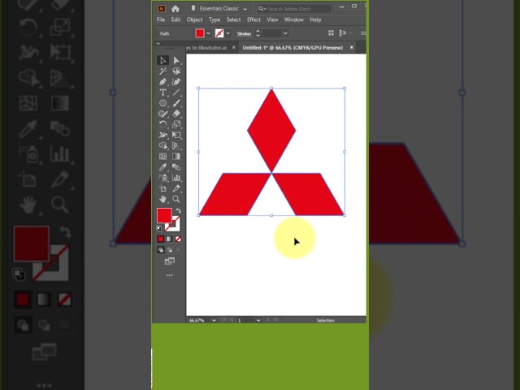The image size is (520, 390).
Task: Select the Type tool
Action: click(x=162, y=92)
